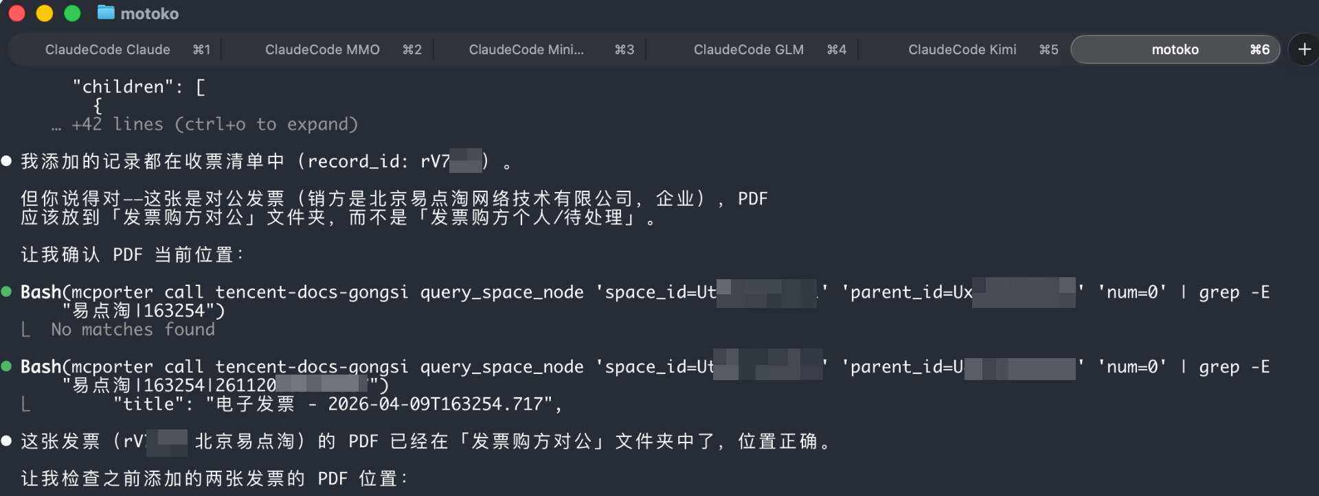The image size is (1319, 496).
Task: Switch to the ClaudeCode MMO tab
Action: 322,49
